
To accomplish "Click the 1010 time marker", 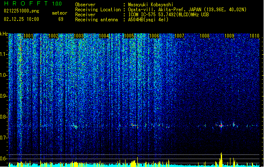I will pos(255,36).
